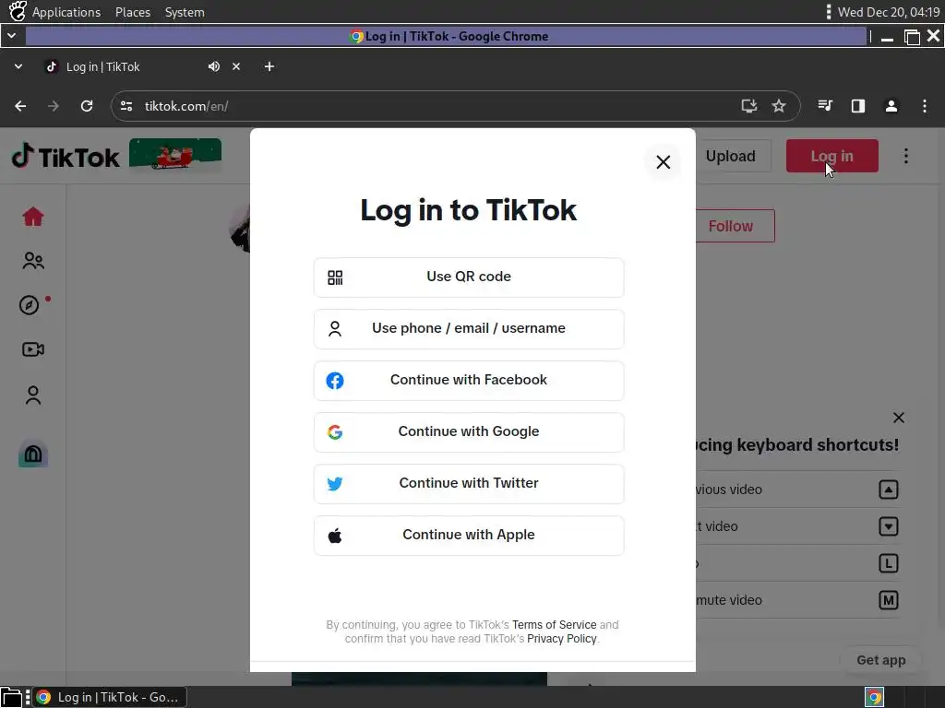Go to For You home icon
Screen dimensions: 945x708
point(33,216)
